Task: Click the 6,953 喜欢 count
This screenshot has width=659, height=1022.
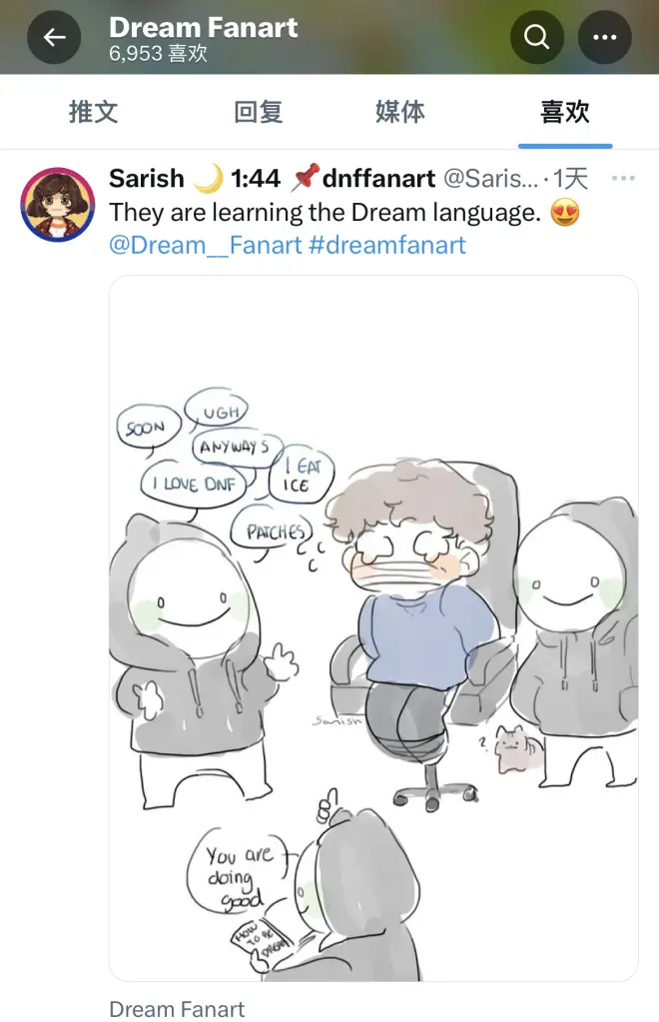Action: tap(158, 53)
